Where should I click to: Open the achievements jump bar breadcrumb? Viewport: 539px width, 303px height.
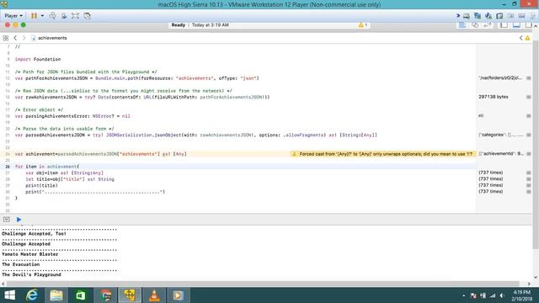[49, 38]
